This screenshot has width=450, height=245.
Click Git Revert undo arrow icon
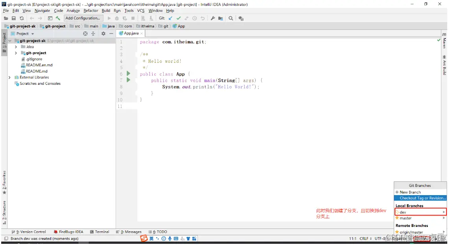(x=203, y=18)
